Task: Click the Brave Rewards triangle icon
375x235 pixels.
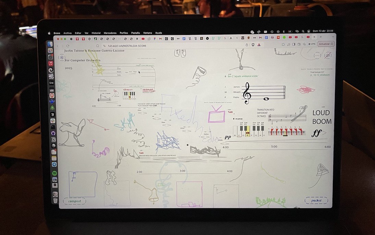Action: [x=259, y=45]
